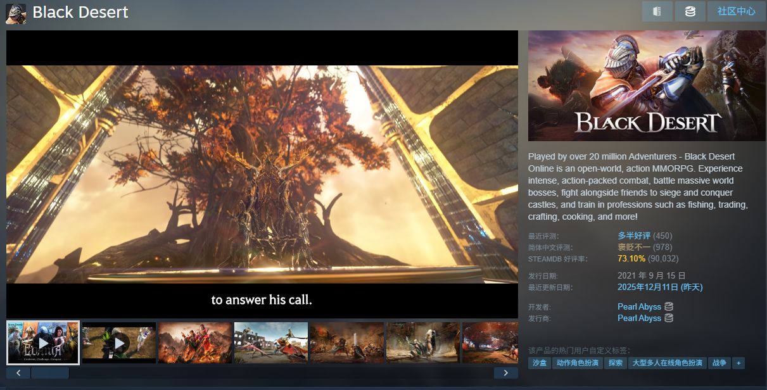This screenshot has width=767, height=390.
Task: View the partially visible red forest thumbnail
Action: 490,343
